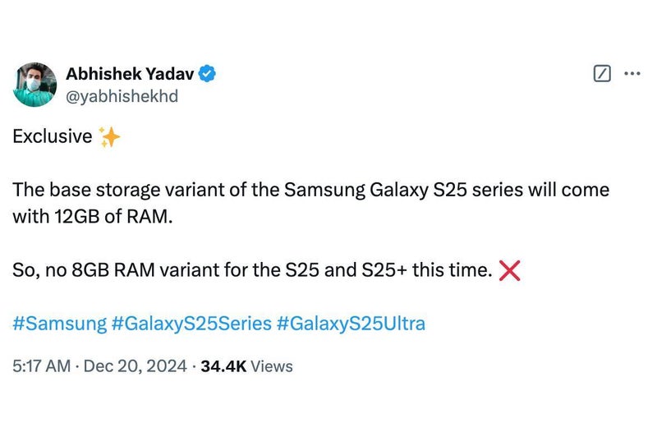
Task: Open the three-dot more options menu
Action: (632, 74)
